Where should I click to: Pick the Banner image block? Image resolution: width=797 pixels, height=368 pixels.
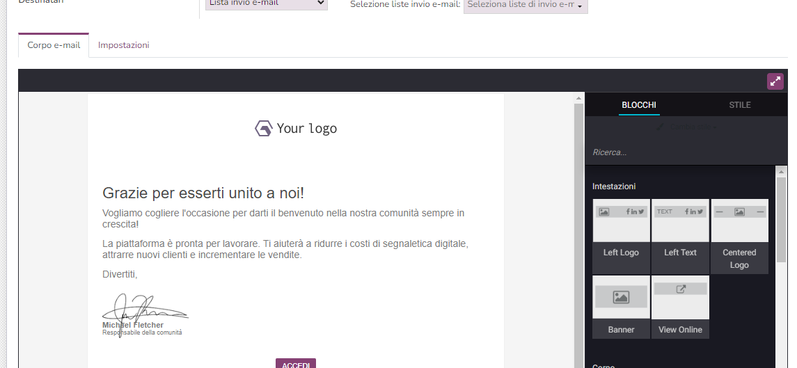coord(621,306)
